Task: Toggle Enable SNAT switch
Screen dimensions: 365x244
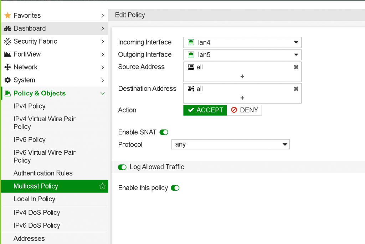Action: [164, 132]
